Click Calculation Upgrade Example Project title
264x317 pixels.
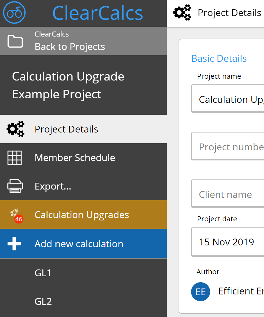pyautogui.click(x=68, y=85)
